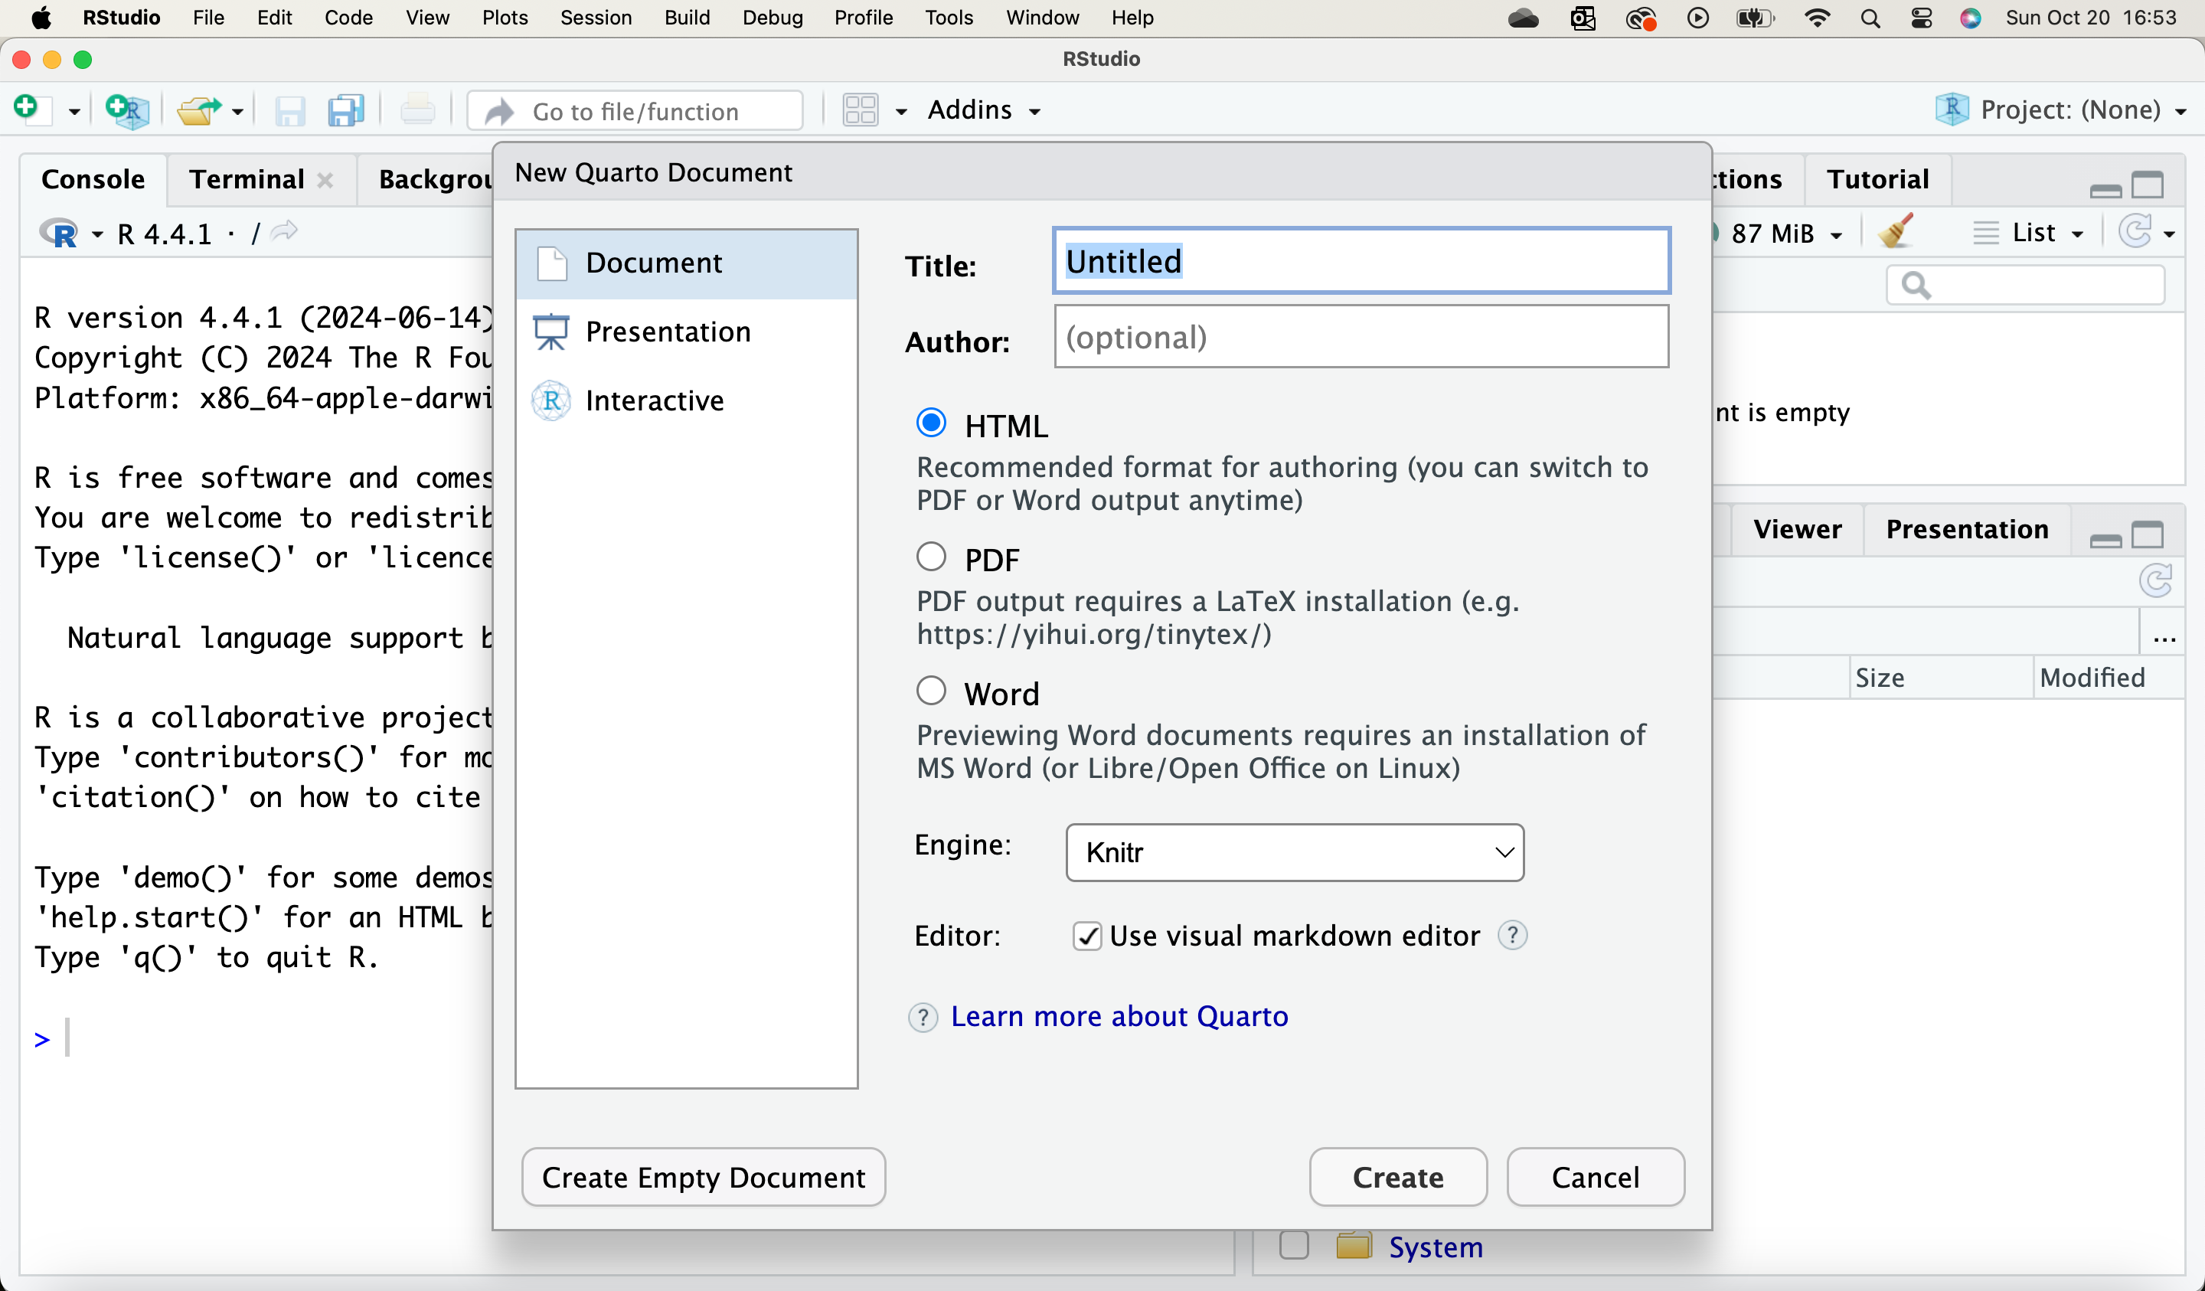Click the view working directory arrow icon
This screenshot has height=1291, width=2205.
pyautogui.click(x=284, y=232)
